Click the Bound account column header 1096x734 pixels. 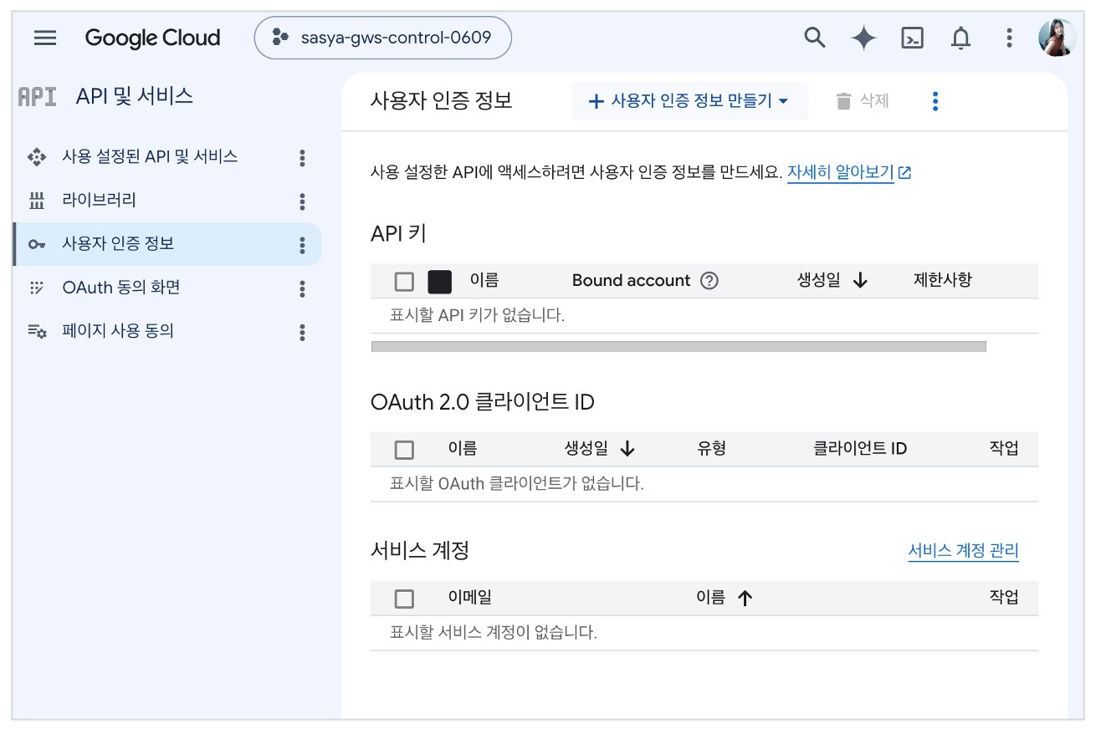click(631, 281)
